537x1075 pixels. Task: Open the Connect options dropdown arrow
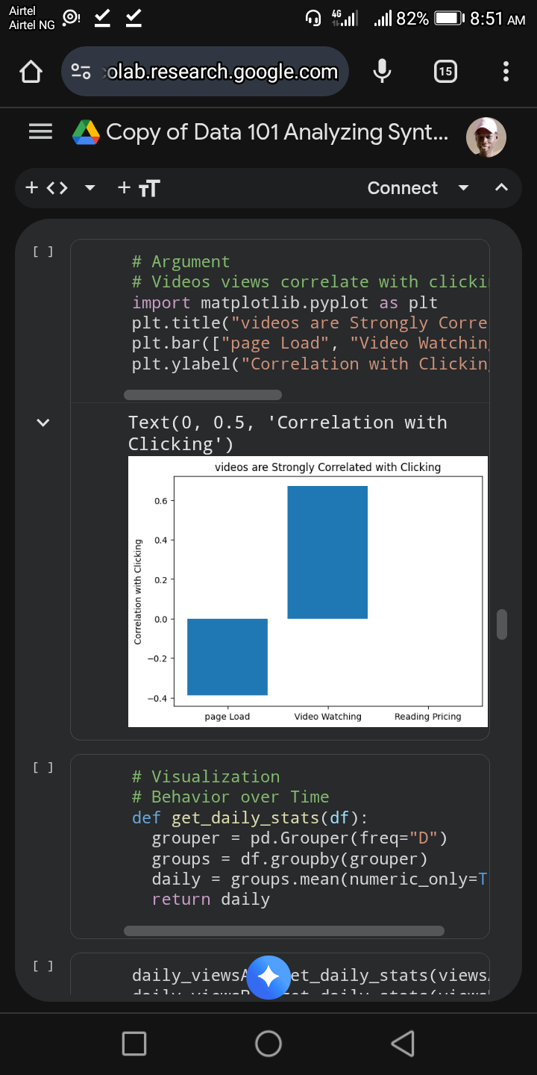click(463, 188)
